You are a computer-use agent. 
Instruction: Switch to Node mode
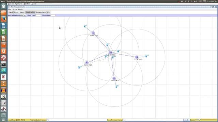pos(16,12)
